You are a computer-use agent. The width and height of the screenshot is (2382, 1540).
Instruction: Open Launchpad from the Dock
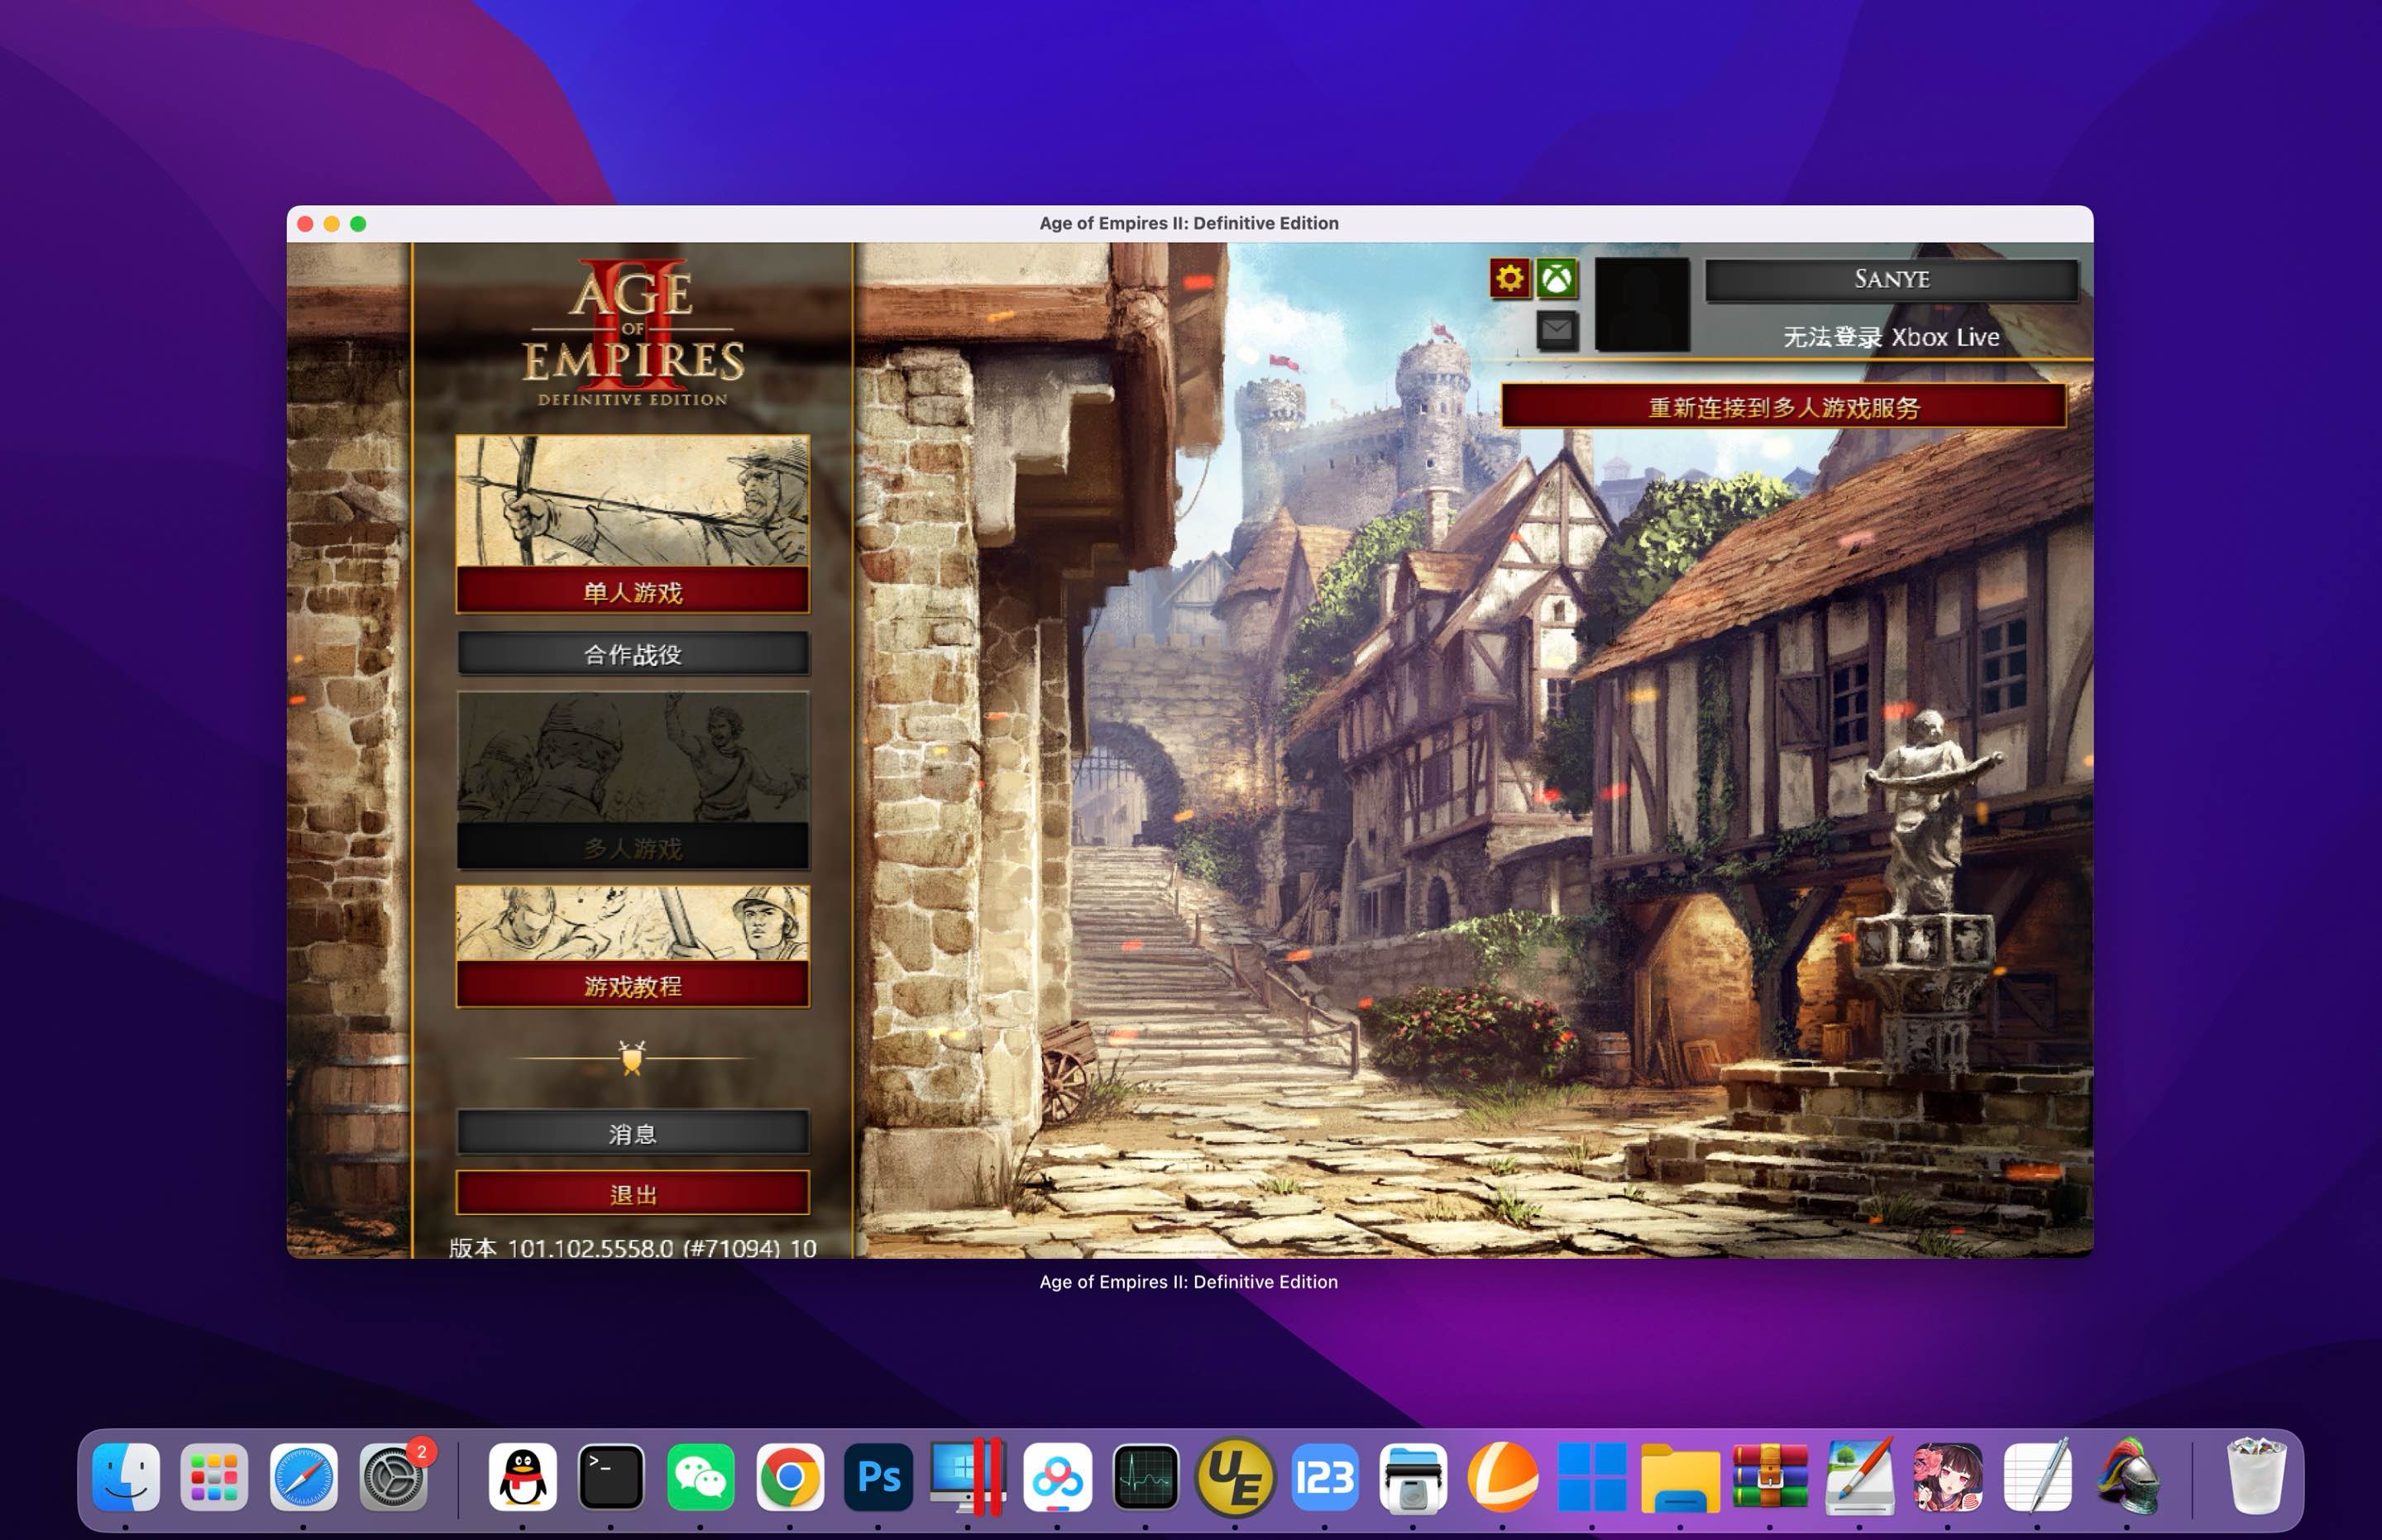[214, 1476]
